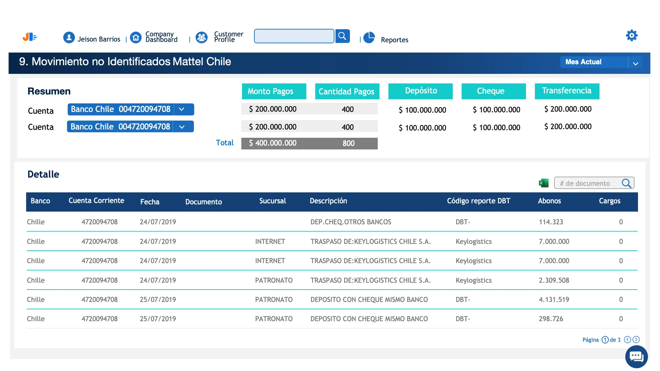Screen dimensions: 660x371
Task: Open settings gear icon
Action: point(631,35)
